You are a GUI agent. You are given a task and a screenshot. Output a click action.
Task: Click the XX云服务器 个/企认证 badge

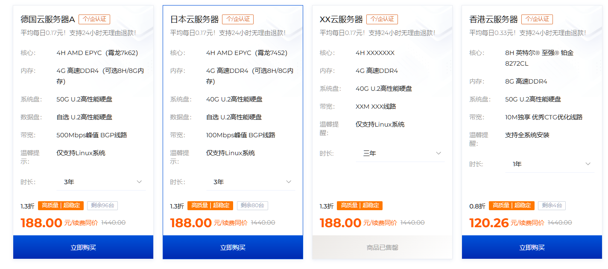pos(382,19)
